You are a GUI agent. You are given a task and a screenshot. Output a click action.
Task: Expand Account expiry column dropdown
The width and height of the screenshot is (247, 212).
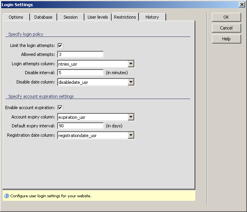point(131,117)
